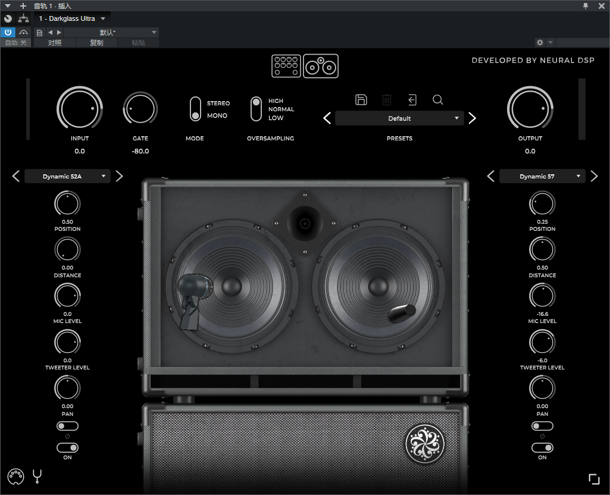
Task: Click the host preset file icon
Action: 39,33
